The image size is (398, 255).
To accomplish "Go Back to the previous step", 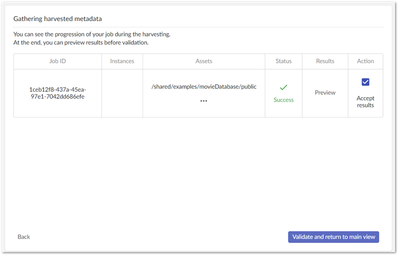I will click(24, 237).
